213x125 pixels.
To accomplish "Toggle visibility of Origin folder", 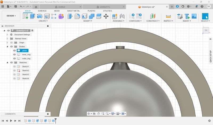I will [11, 43].
